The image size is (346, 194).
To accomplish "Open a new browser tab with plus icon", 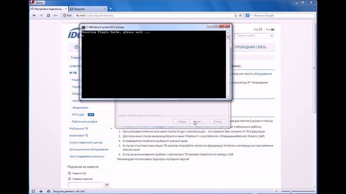I will point(110,9).
